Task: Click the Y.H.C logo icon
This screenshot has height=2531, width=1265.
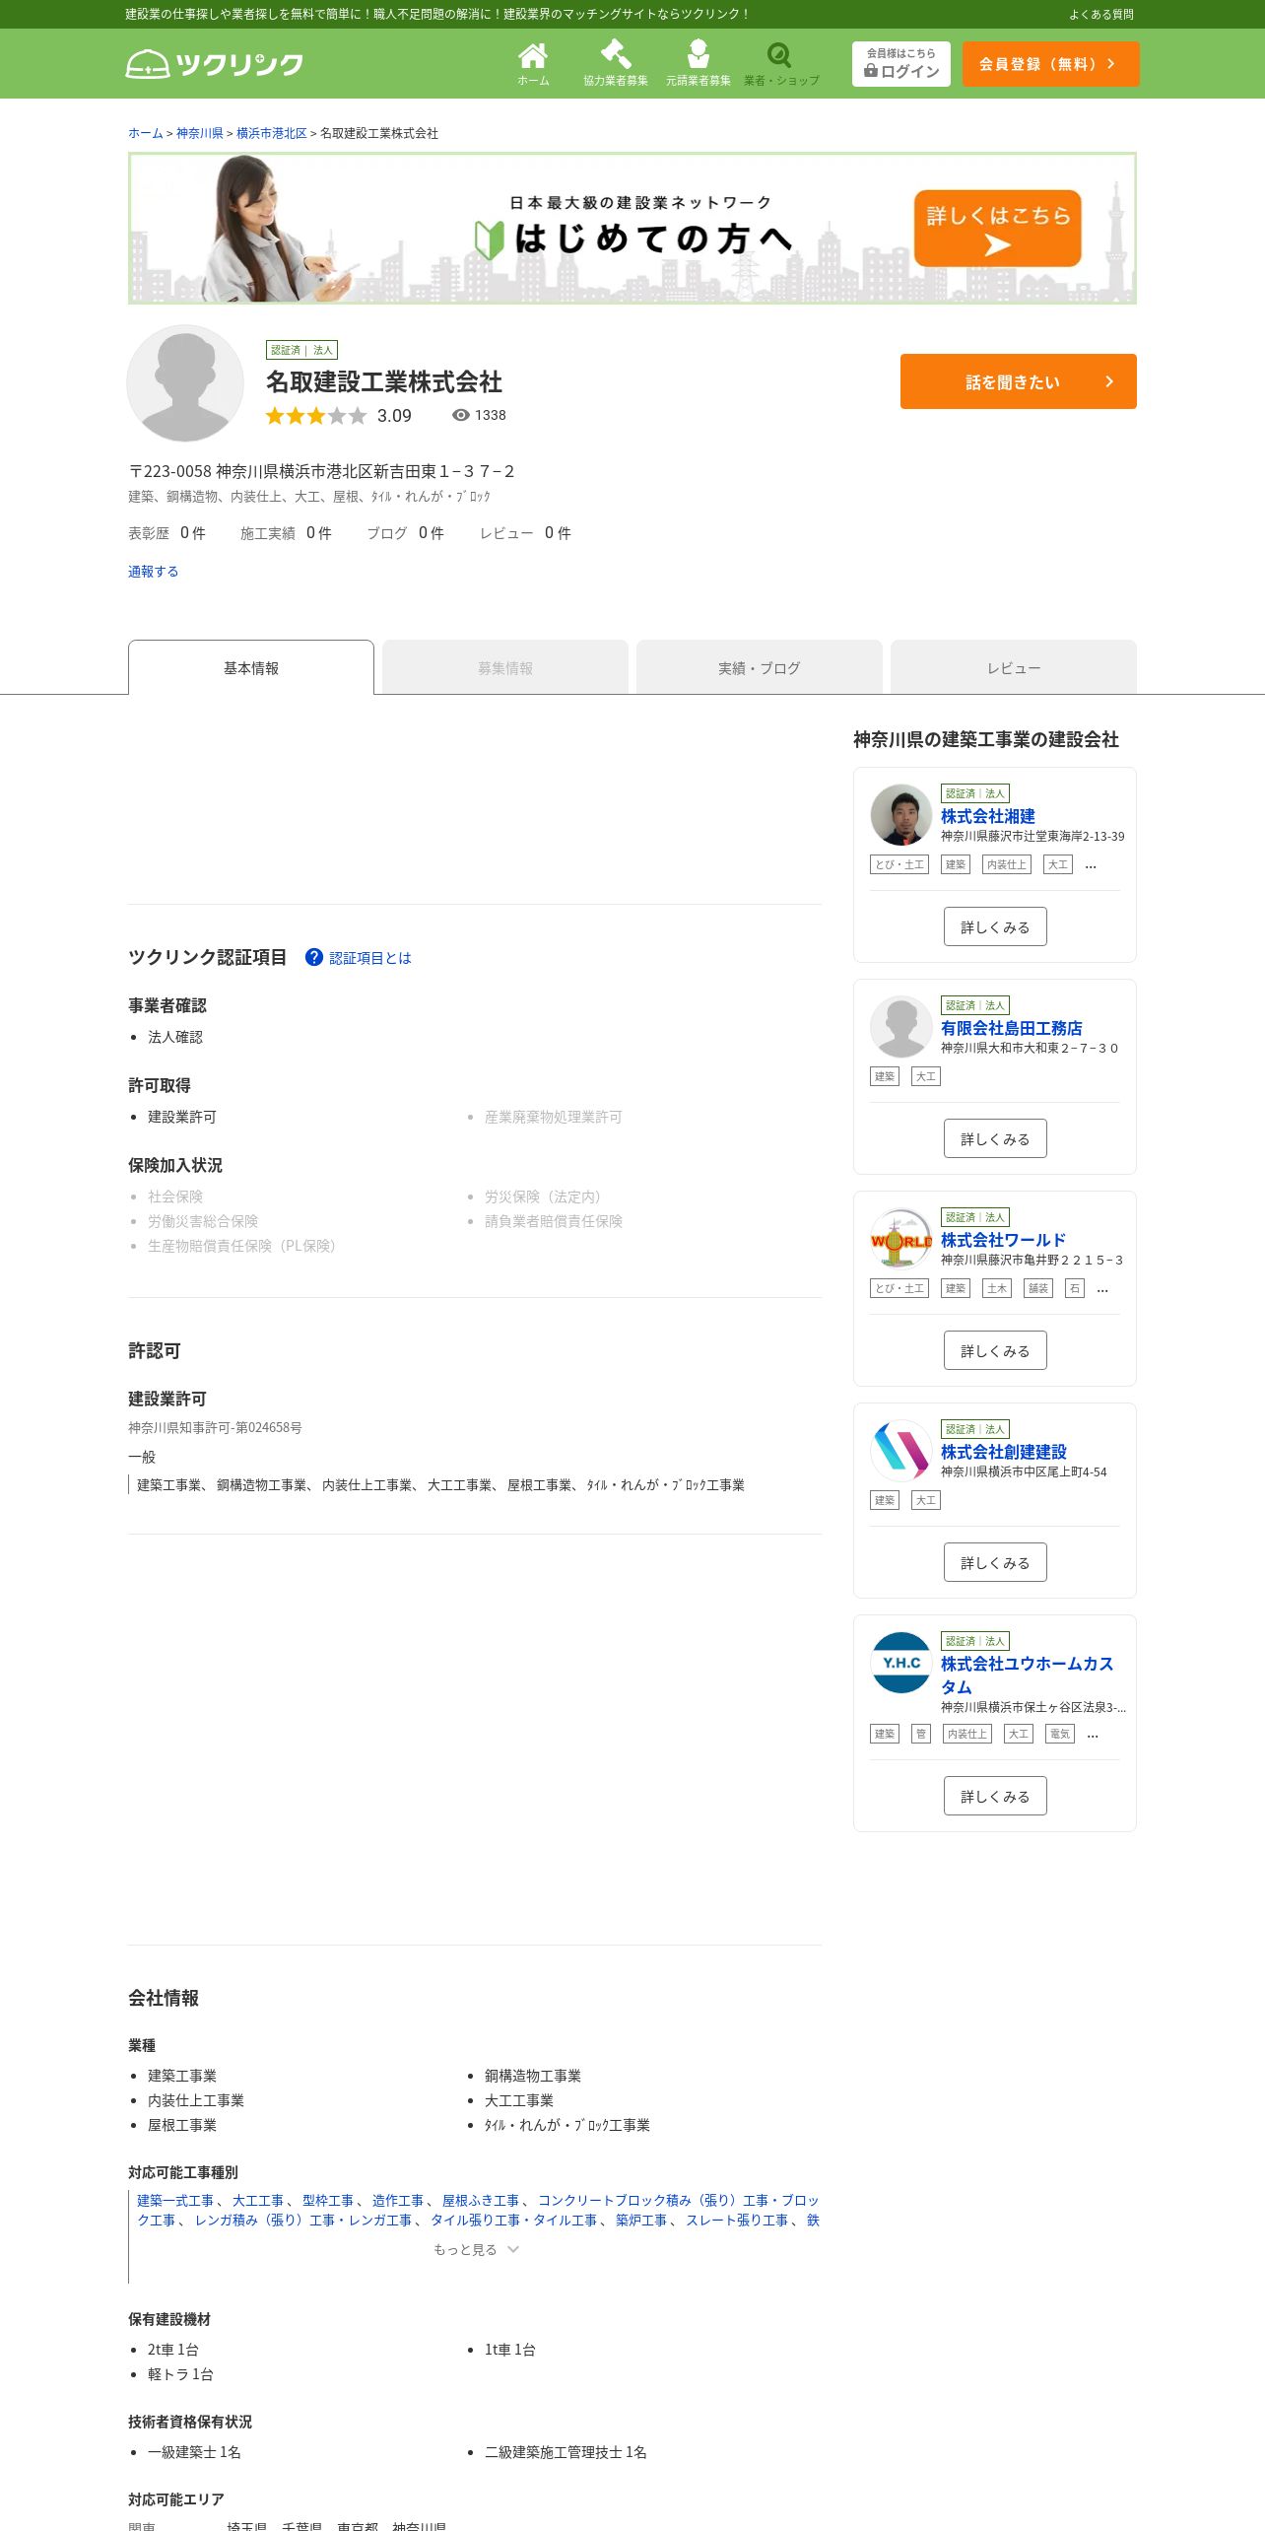Action: point(901,1663)
